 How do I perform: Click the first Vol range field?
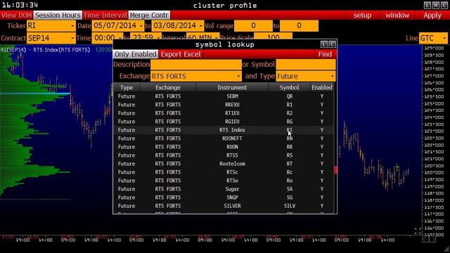click(253, 26)
